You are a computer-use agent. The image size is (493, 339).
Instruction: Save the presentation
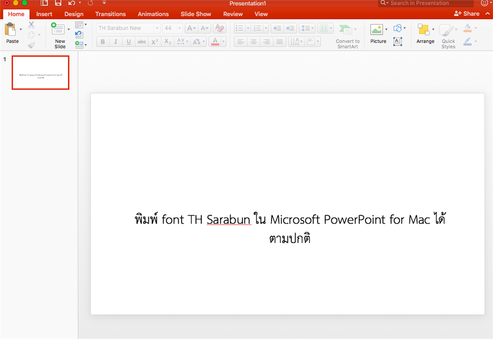pos(58,3)
